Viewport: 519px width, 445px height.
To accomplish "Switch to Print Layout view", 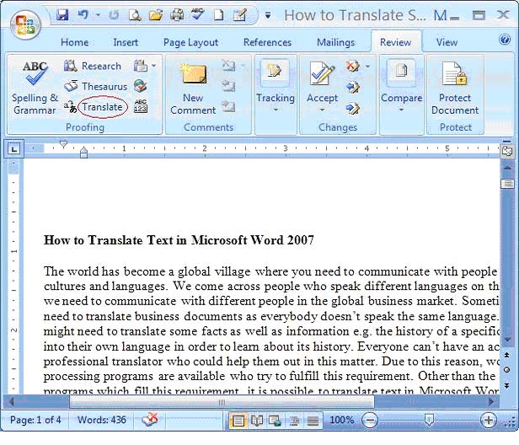I will [238, 421].
